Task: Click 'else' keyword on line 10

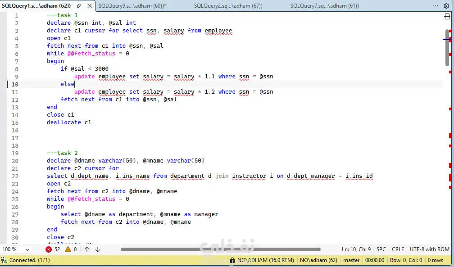Action: [68, 84]
